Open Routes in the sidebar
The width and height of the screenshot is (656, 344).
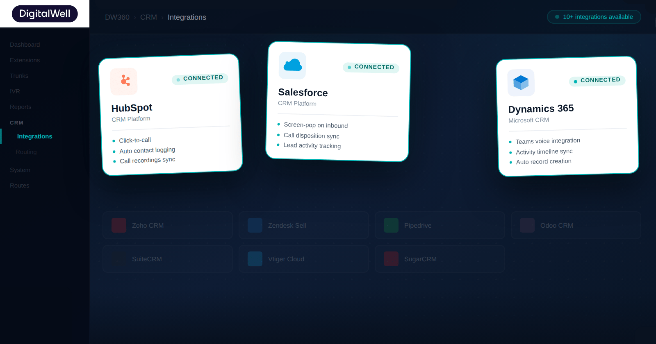tap(20, 186)
